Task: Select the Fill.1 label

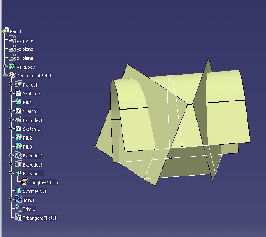Action: tap(27, 103)
